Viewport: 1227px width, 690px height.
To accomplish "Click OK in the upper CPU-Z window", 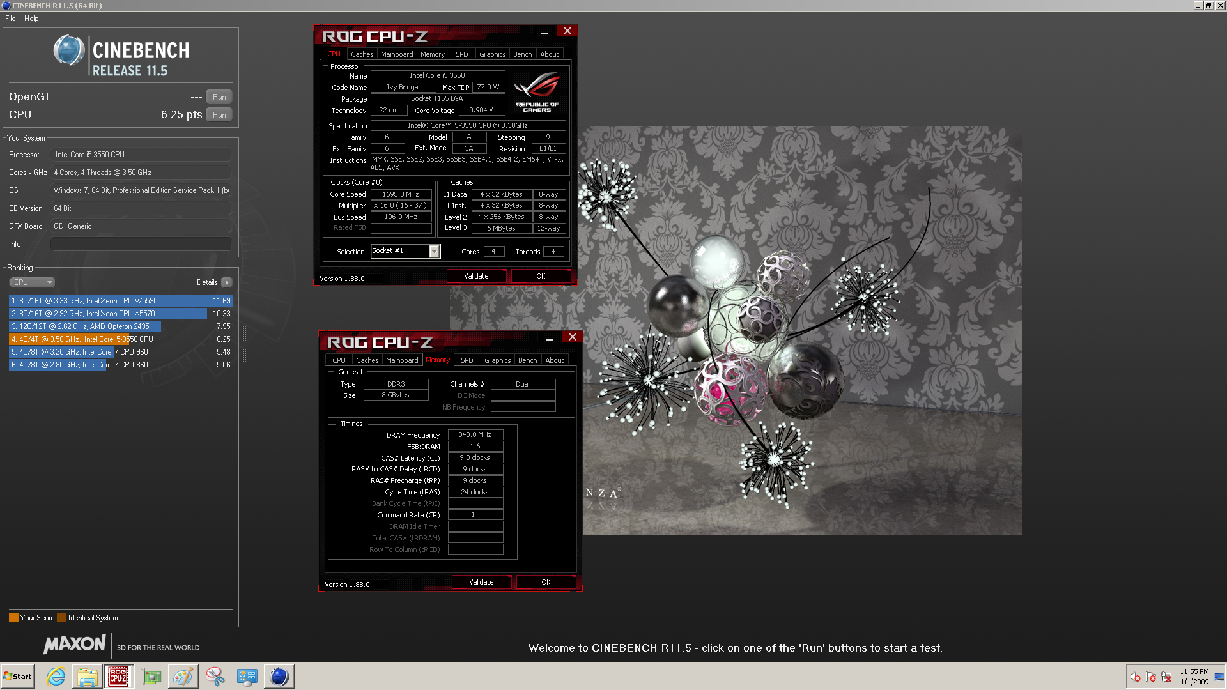I will 541,276.
